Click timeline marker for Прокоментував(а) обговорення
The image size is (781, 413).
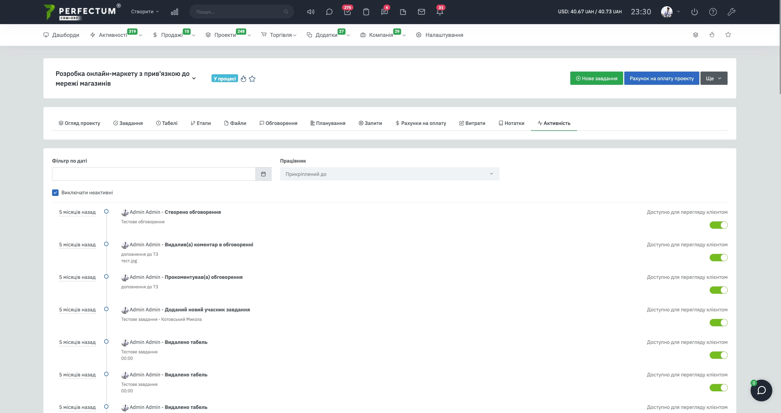106,276
